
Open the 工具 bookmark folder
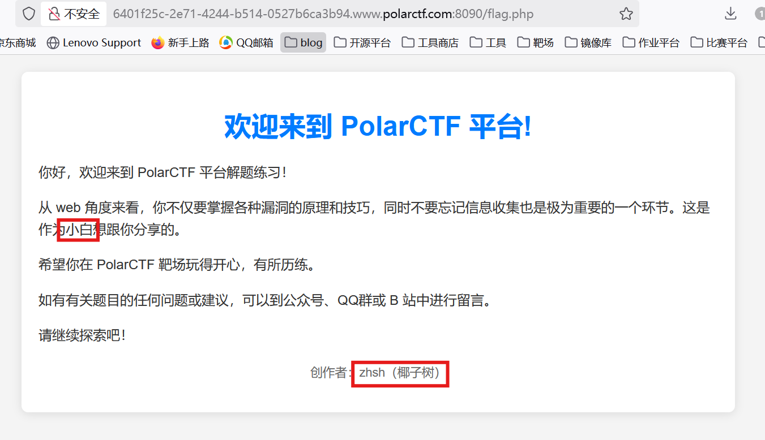[x=488, y=42]
